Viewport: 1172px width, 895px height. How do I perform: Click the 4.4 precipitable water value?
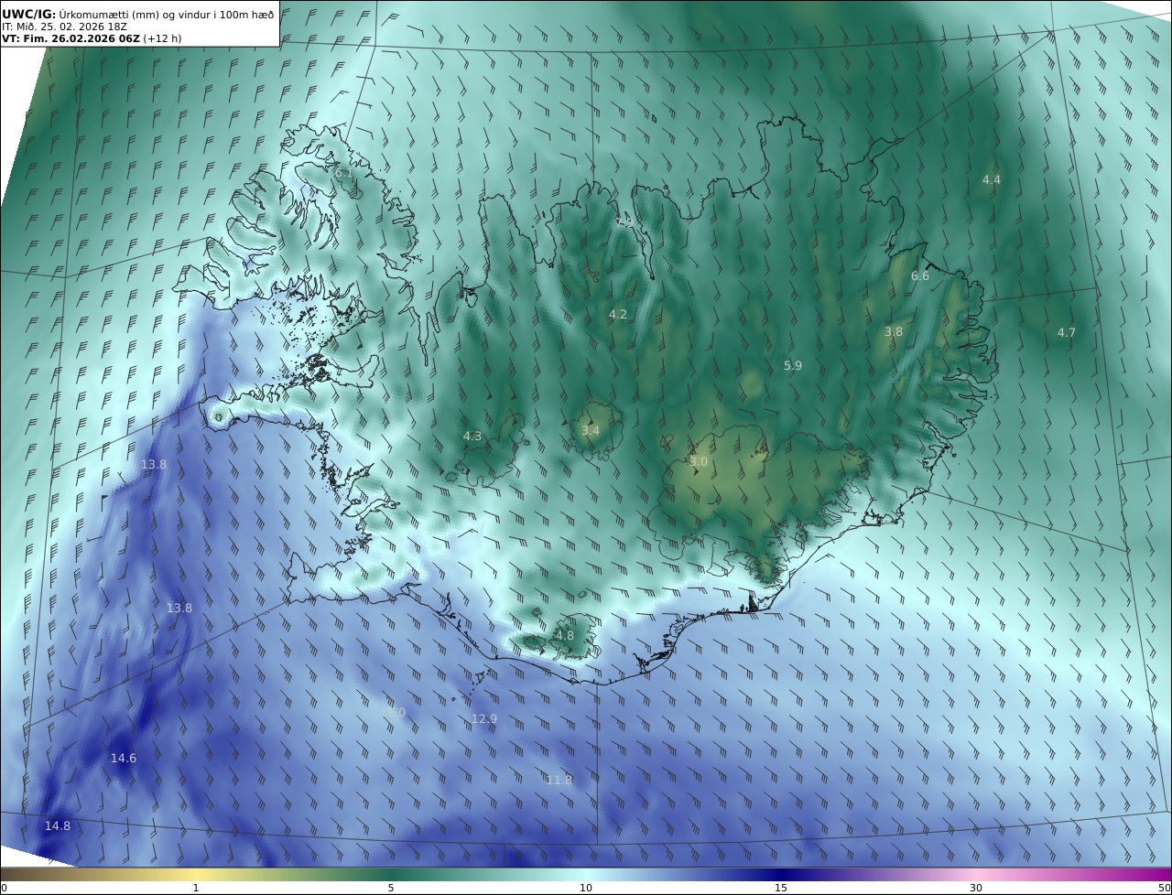[x=992, y=180]
